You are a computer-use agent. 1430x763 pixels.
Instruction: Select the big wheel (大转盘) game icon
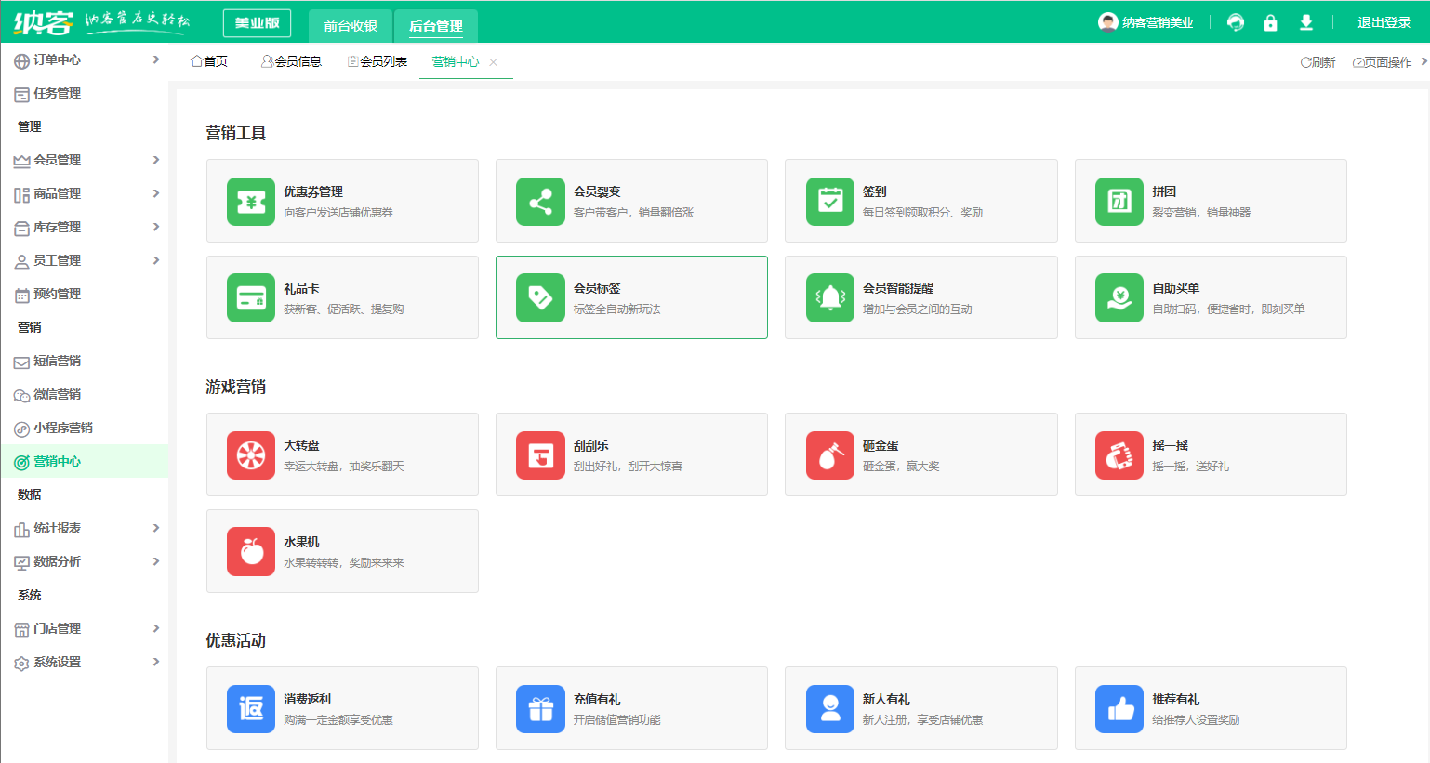[x=251, y=455]
